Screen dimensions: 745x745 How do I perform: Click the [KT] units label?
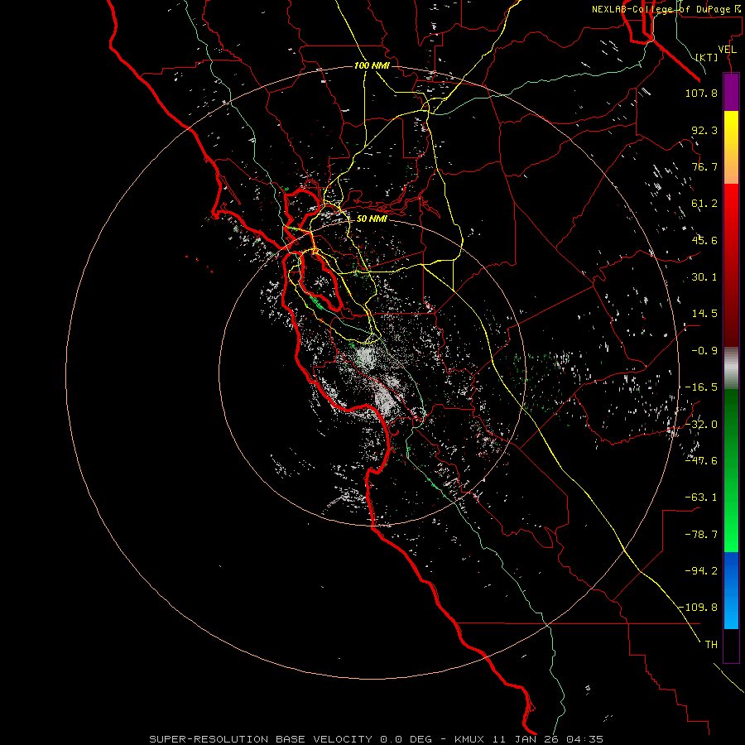coord(707,57)
